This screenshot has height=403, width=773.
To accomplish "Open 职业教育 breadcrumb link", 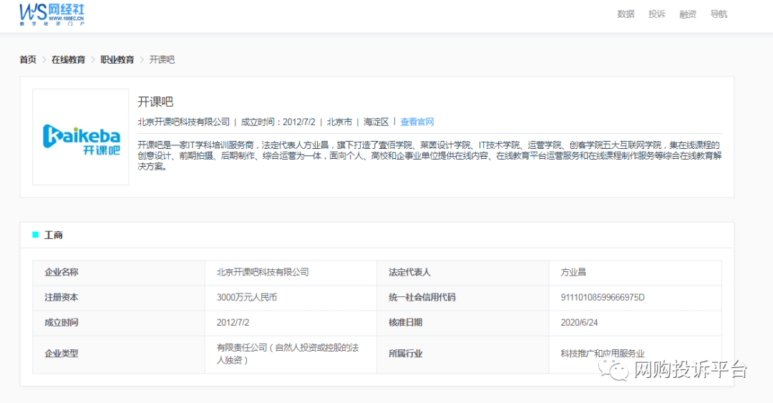I will [117, 59].
